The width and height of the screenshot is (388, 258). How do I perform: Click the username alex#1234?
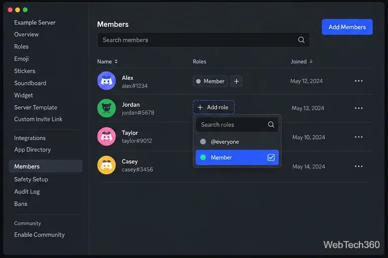click(x=134, y=86)
